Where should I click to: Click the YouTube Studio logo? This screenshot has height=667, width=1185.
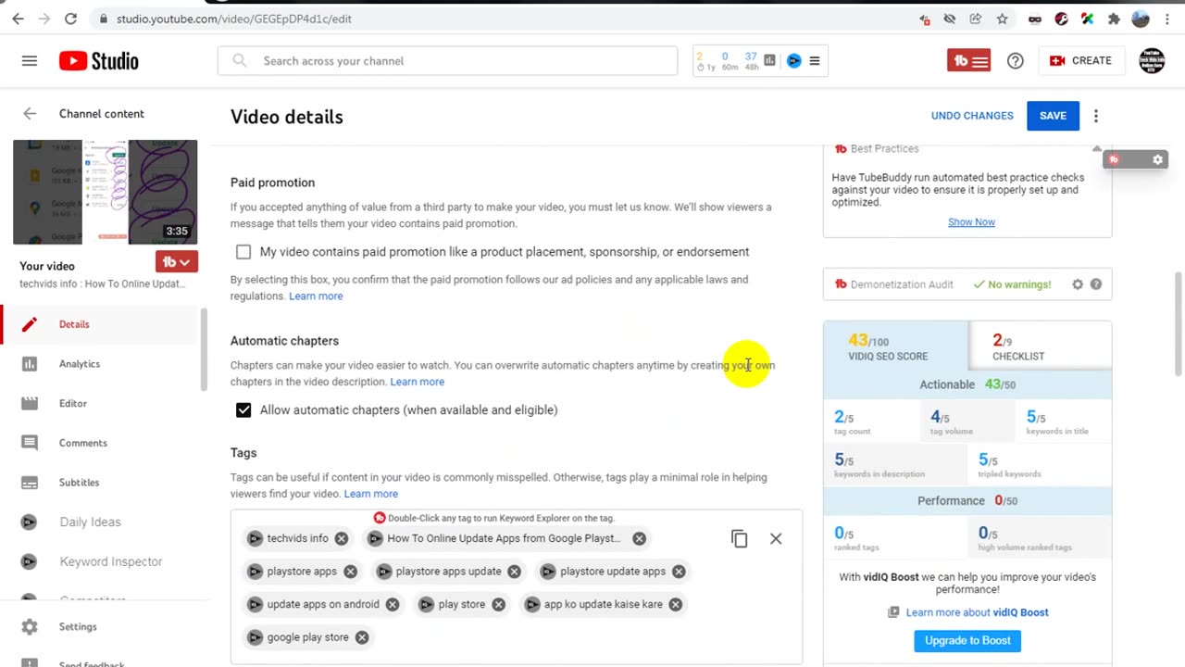(99, 61)
